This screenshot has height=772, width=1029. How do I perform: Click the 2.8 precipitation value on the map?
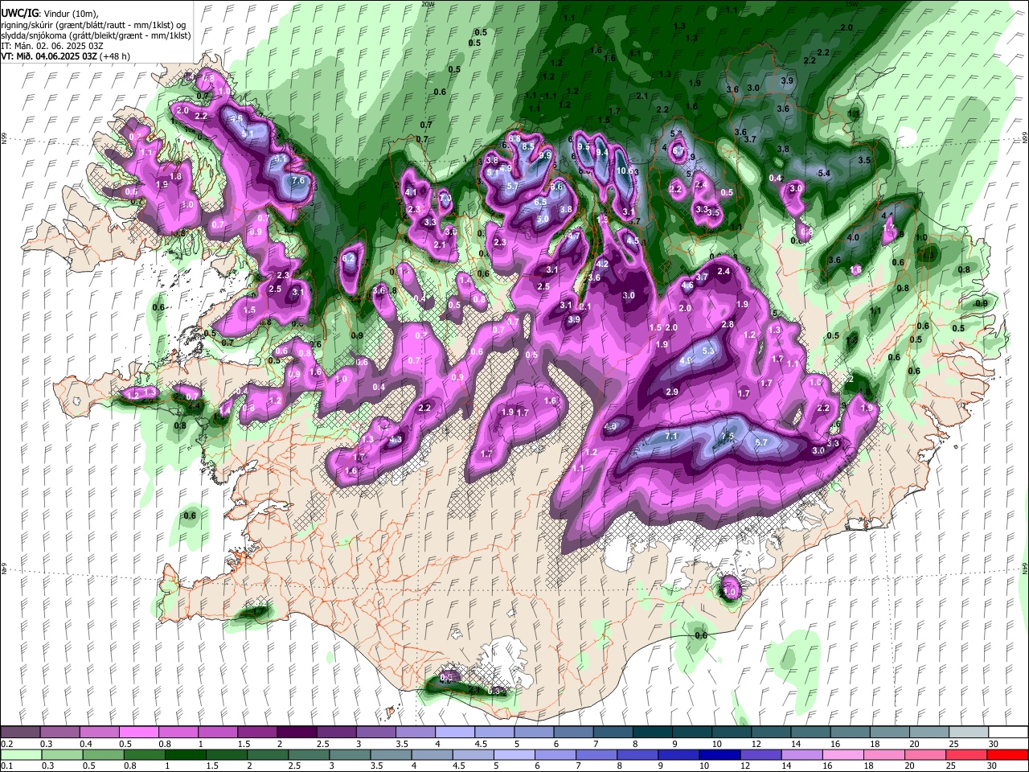tap(728, 324)
